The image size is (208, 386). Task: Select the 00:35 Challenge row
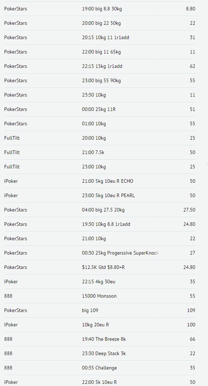(100, 368)
